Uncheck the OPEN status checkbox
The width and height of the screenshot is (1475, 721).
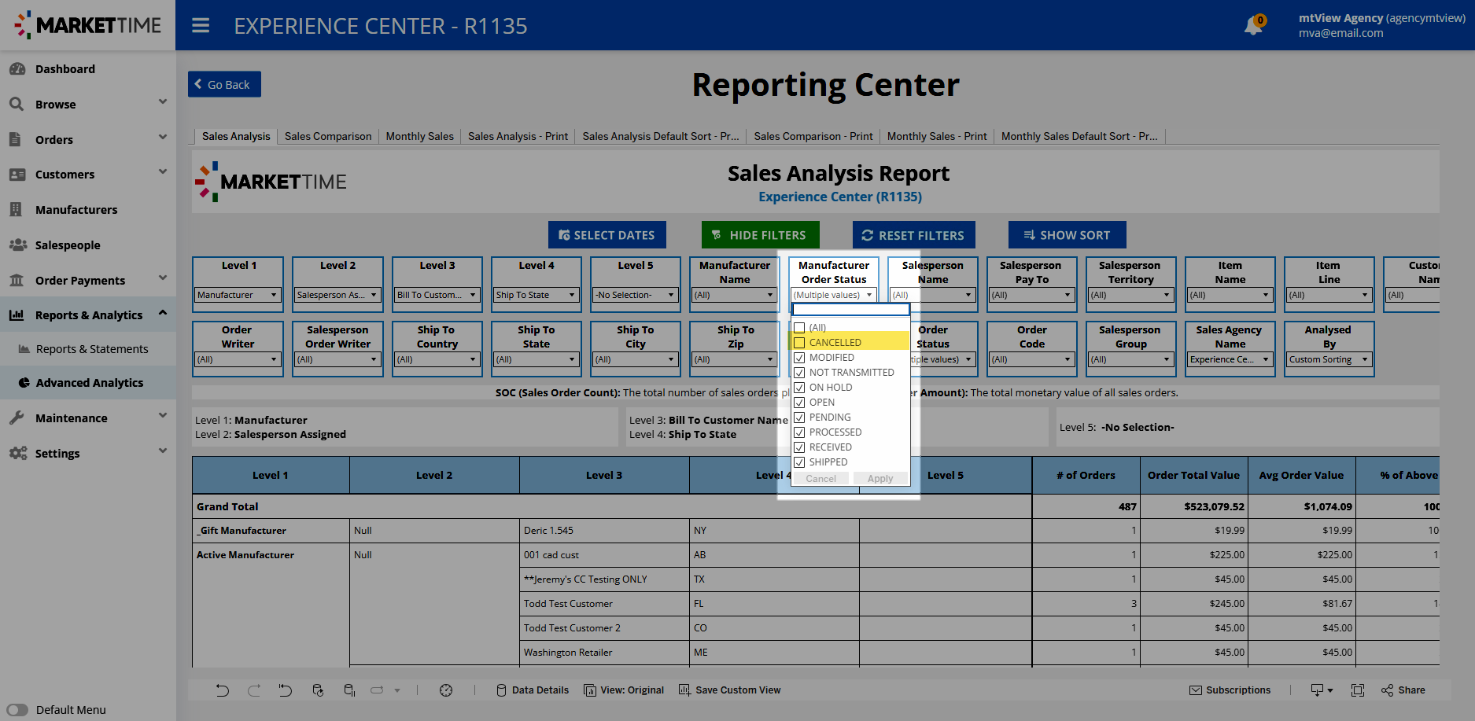[x=799, y=403]
